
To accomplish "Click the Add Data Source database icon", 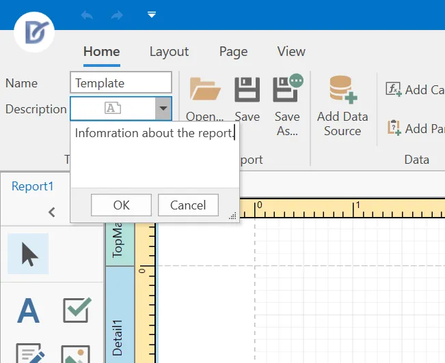I will coord(343,89).
